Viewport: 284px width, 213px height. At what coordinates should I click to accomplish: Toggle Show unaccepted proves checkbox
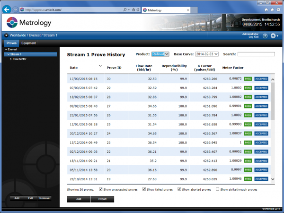click(x=100, y=189)
